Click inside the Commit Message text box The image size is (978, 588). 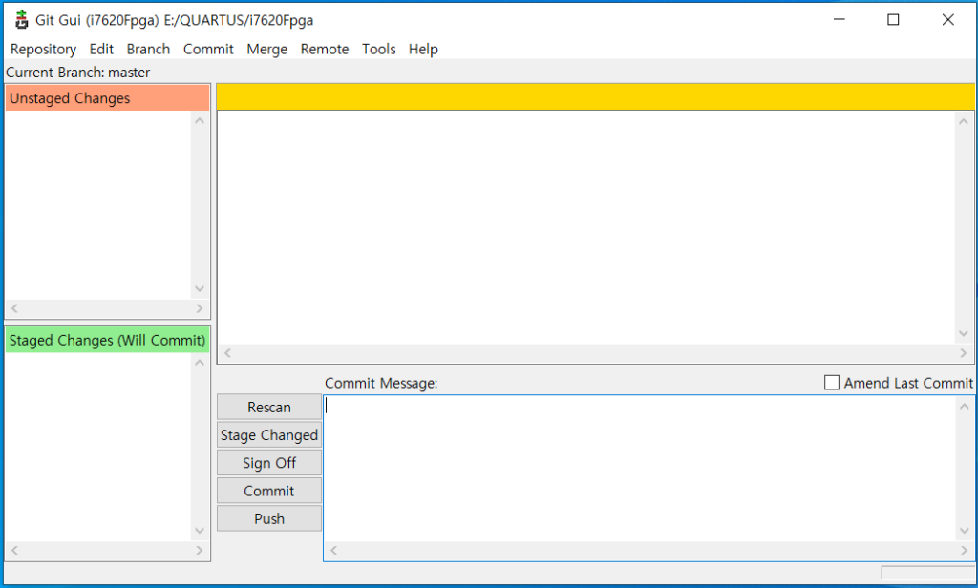pyautogui.click(x=640, y=468)
